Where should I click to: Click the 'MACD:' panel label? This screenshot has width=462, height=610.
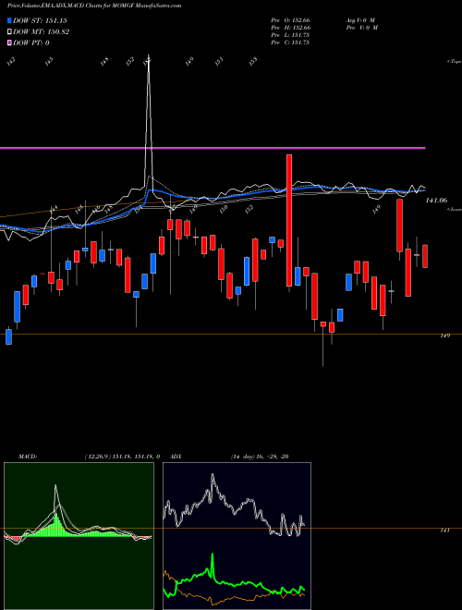tap(27, 456)
